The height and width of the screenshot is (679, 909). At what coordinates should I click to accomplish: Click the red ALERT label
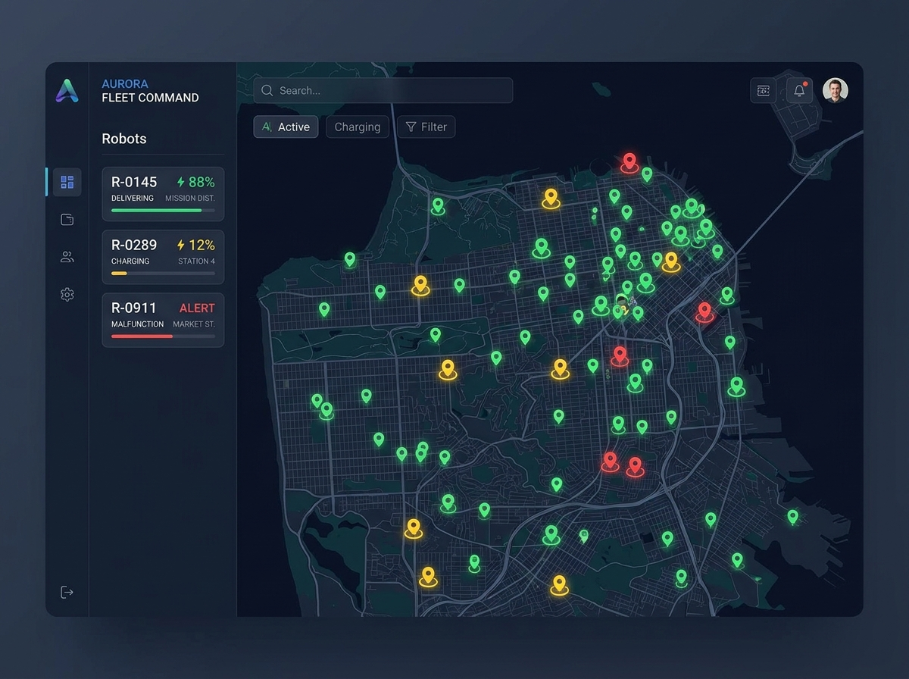pos(197,308)
